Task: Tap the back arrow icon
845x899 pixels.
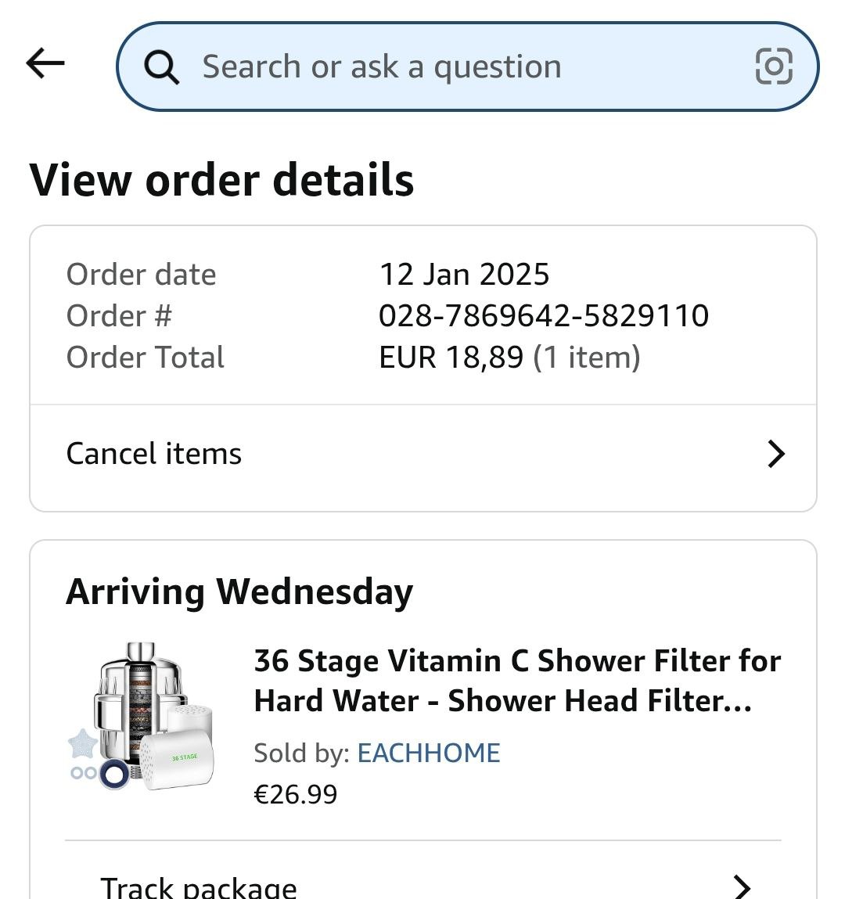Action: tap(45, 64)
